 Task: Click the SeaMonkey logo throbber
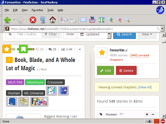tap(160, 10)
